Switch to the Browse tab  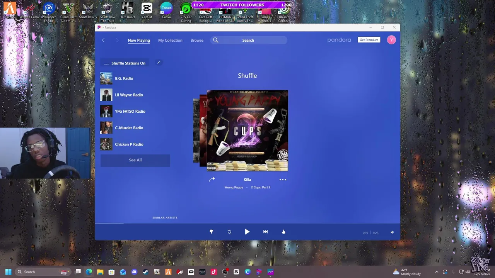197,40
